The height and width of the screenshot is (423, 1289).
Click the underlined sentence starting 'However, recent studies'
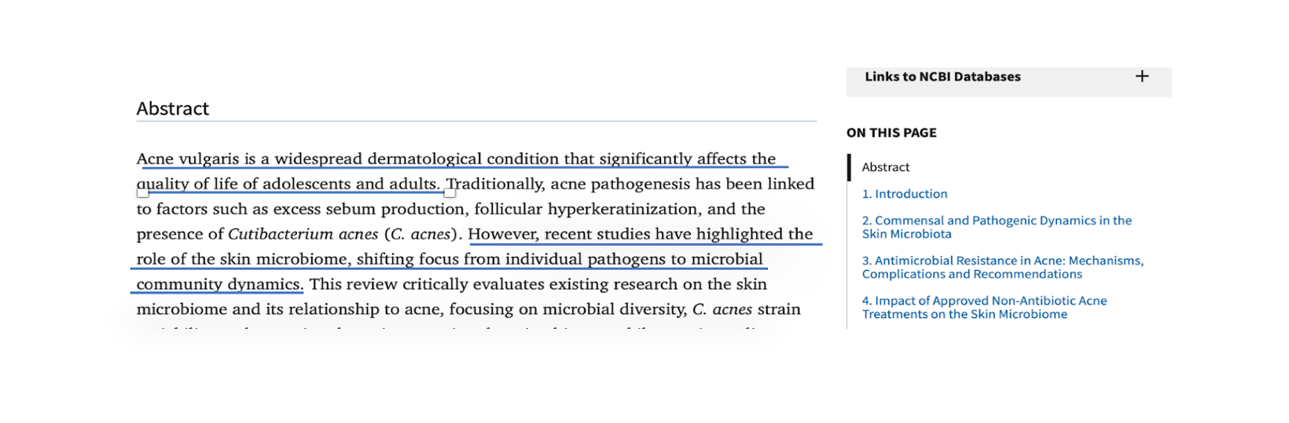tap(640, 234)
